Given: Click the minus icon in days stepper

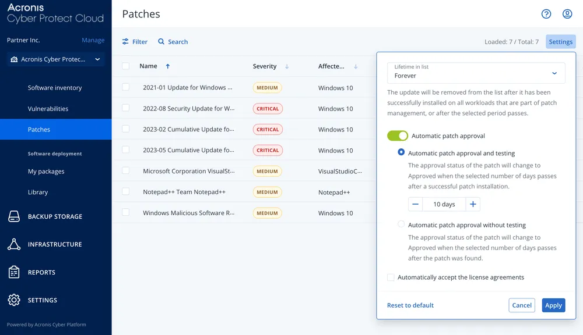Looking at the screenshot, I should 415,204.
